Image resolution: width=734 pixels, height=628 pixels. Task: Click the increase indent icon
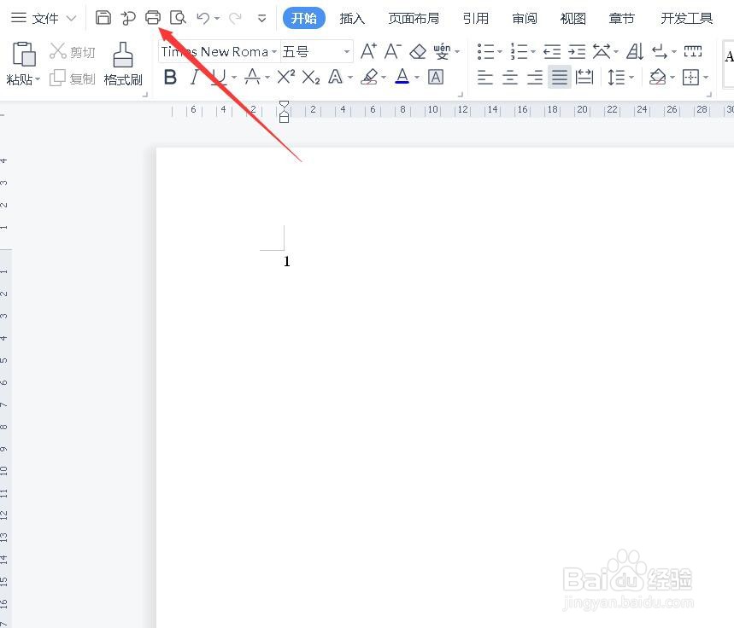tap(577, 51)
